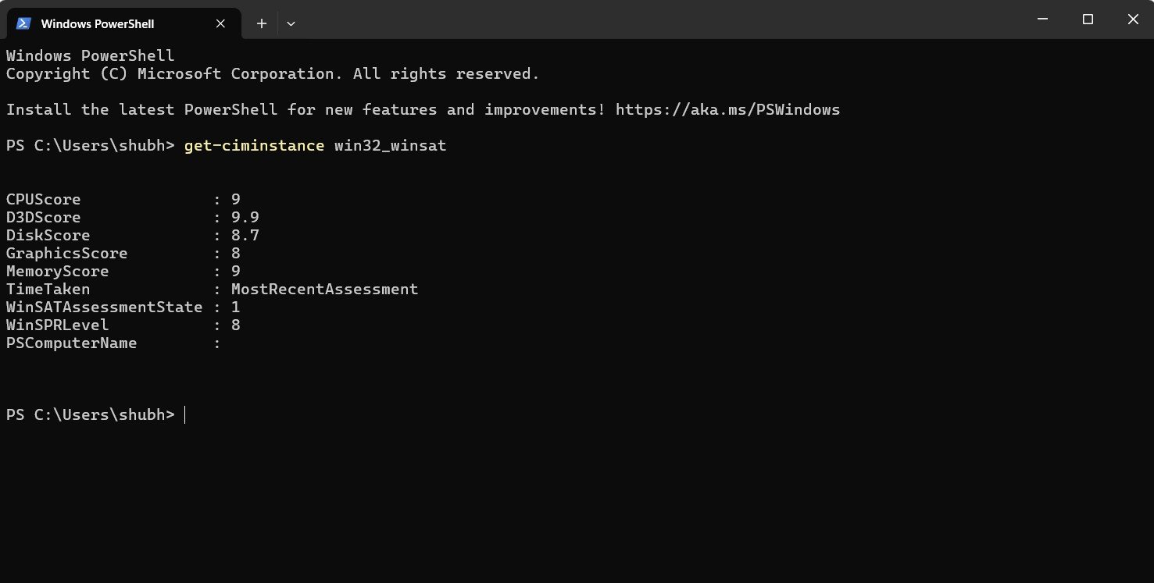The image size is (1154, 583).
Task: Click the WinSPRLevel label
Action: [x=58, y=325]
